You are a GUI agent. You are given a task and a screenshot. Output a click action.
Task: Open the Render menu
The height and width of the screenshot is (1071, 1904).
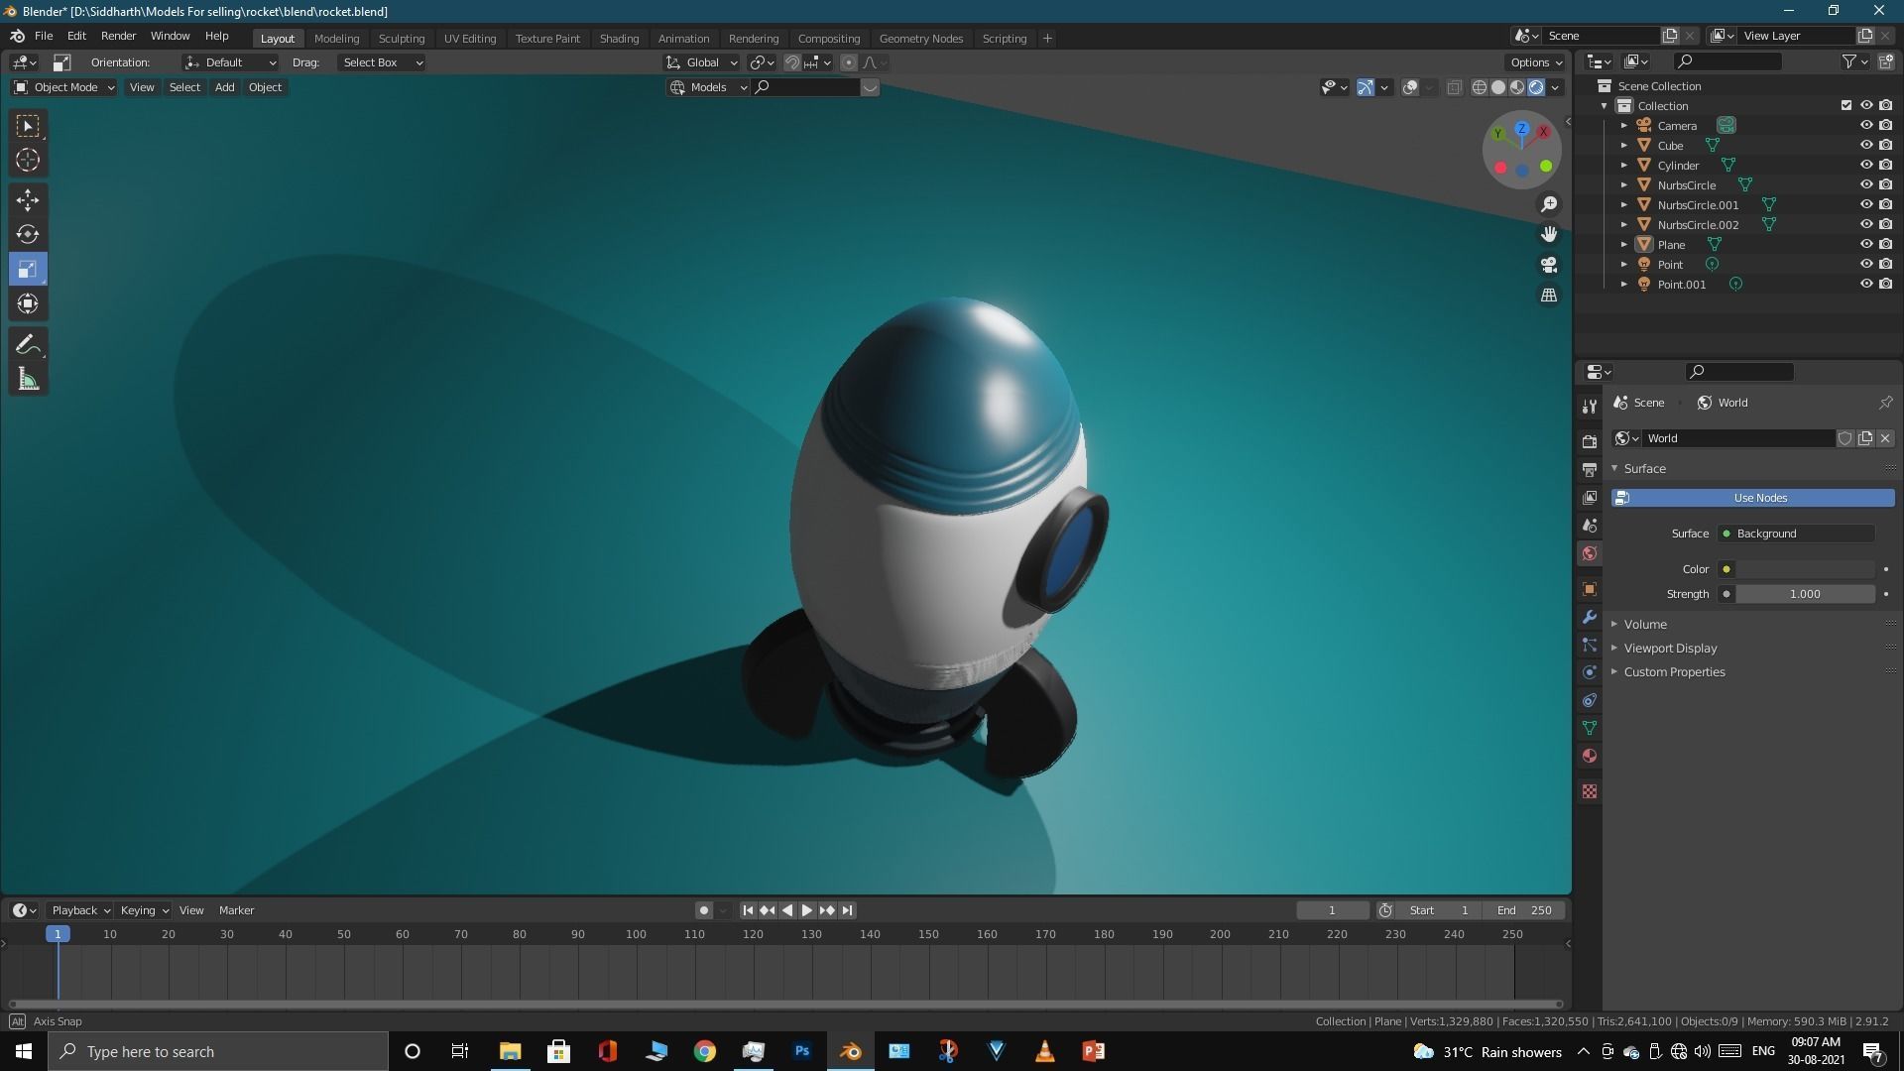(118, 36)
